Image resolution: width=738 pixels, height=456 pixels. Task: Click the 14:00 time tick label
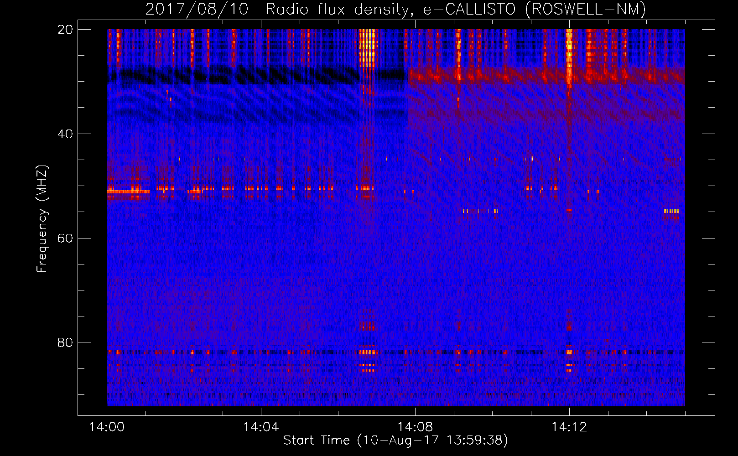(107, 427)
